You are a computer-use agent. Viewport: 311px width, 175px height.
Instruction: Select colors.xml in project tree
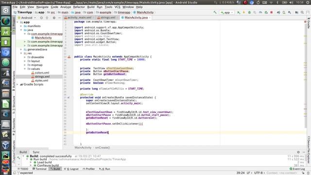(40, 72)
